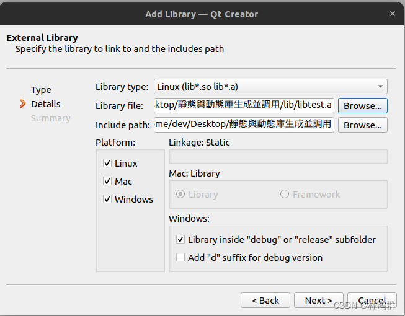The width and height of the screenshot is (405, 316).
Task: Close the Add Library dialog
Action: [393, 14]
